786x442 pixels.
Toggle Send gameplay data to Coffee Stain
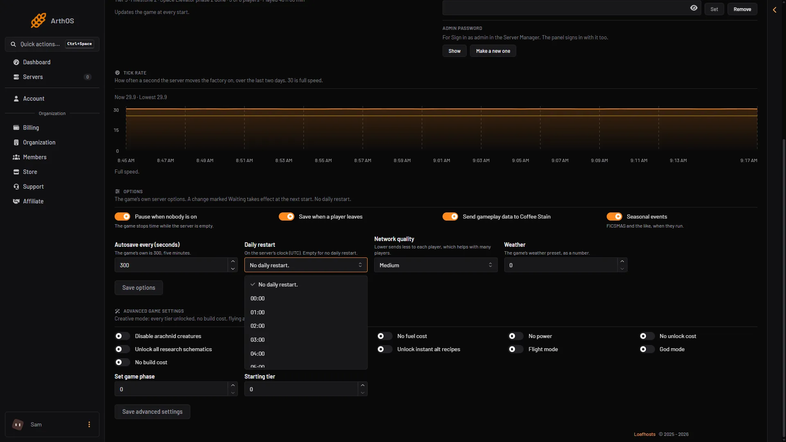click(x=450, y=216)
